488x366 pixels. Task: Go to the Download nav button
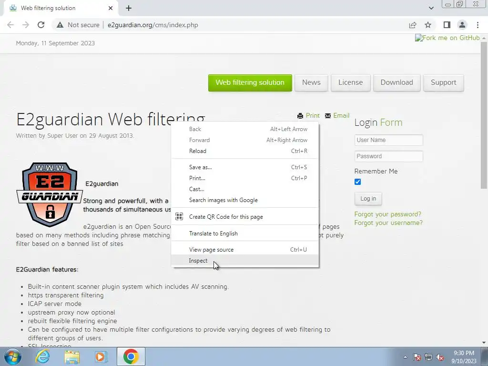tap(397, 82)
